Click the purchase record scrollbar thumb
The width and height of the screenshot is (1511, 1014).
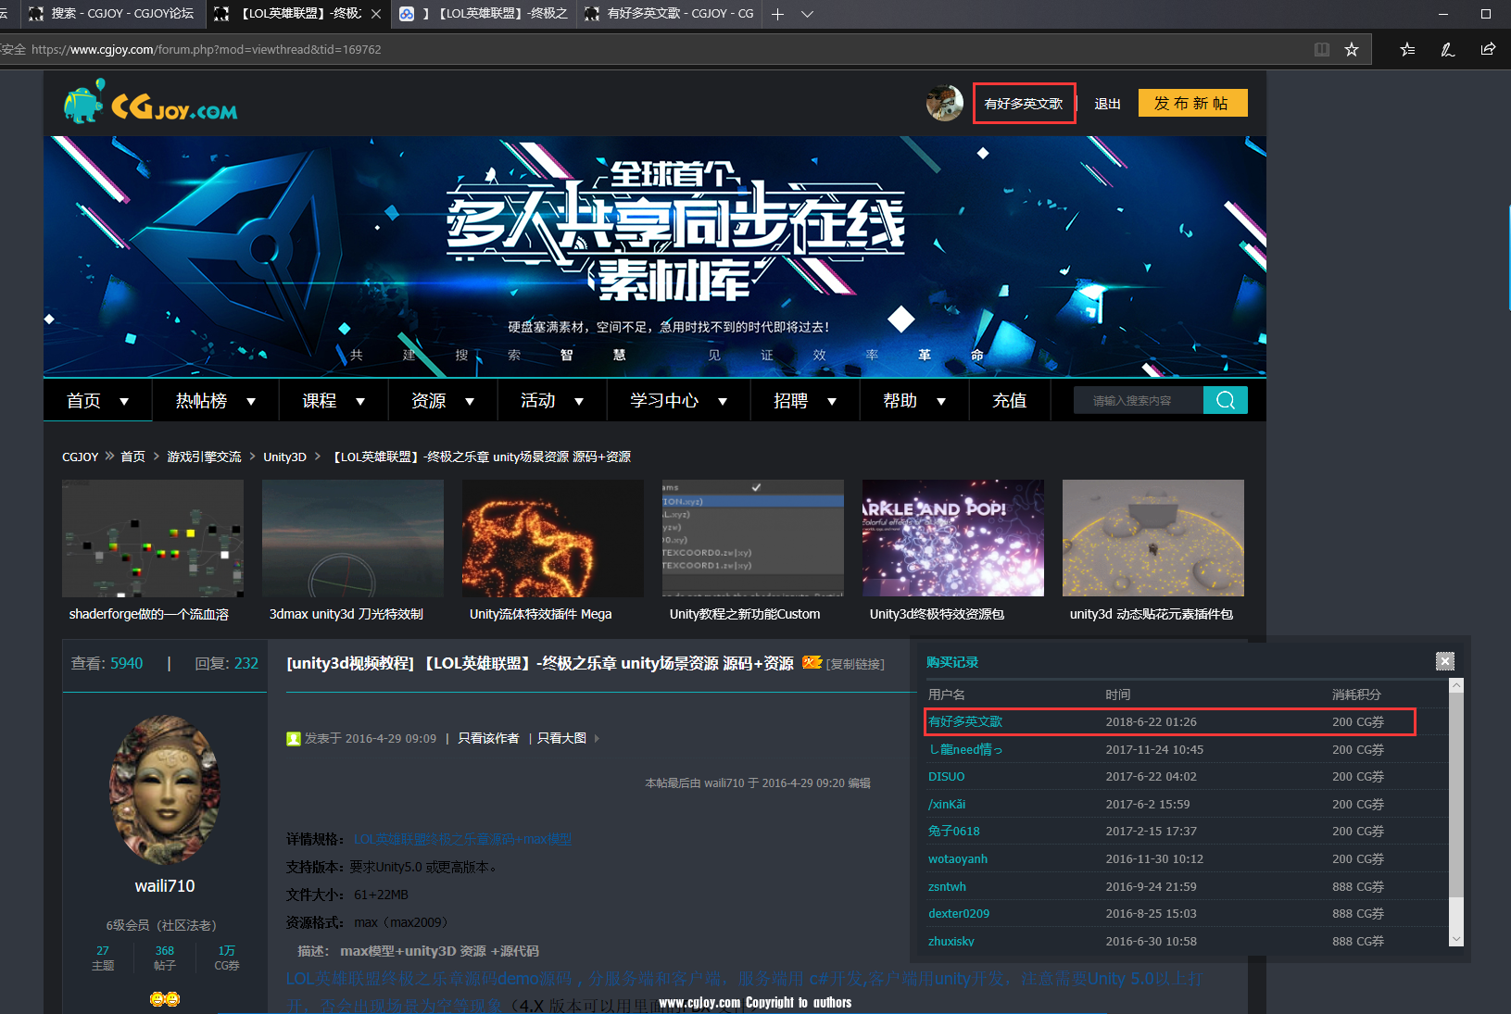click(1455, 794)
